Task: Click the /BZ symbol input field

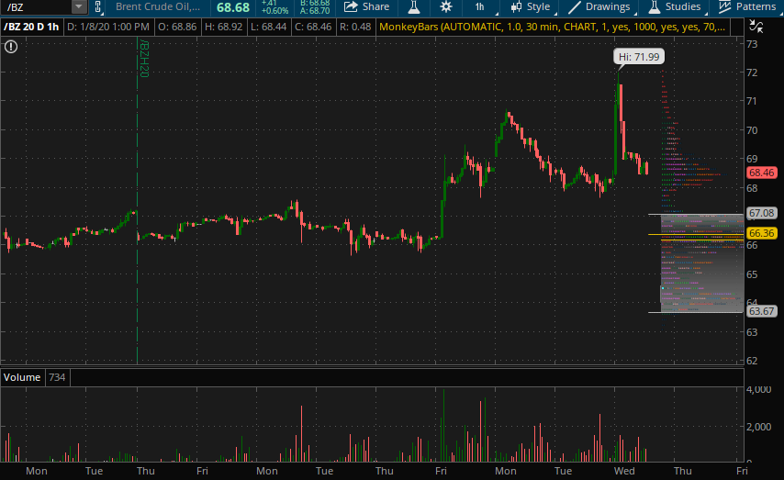Action: 36,7
